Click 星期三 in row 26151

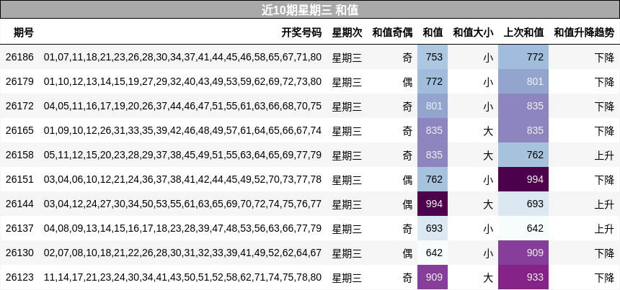(347, 180)
